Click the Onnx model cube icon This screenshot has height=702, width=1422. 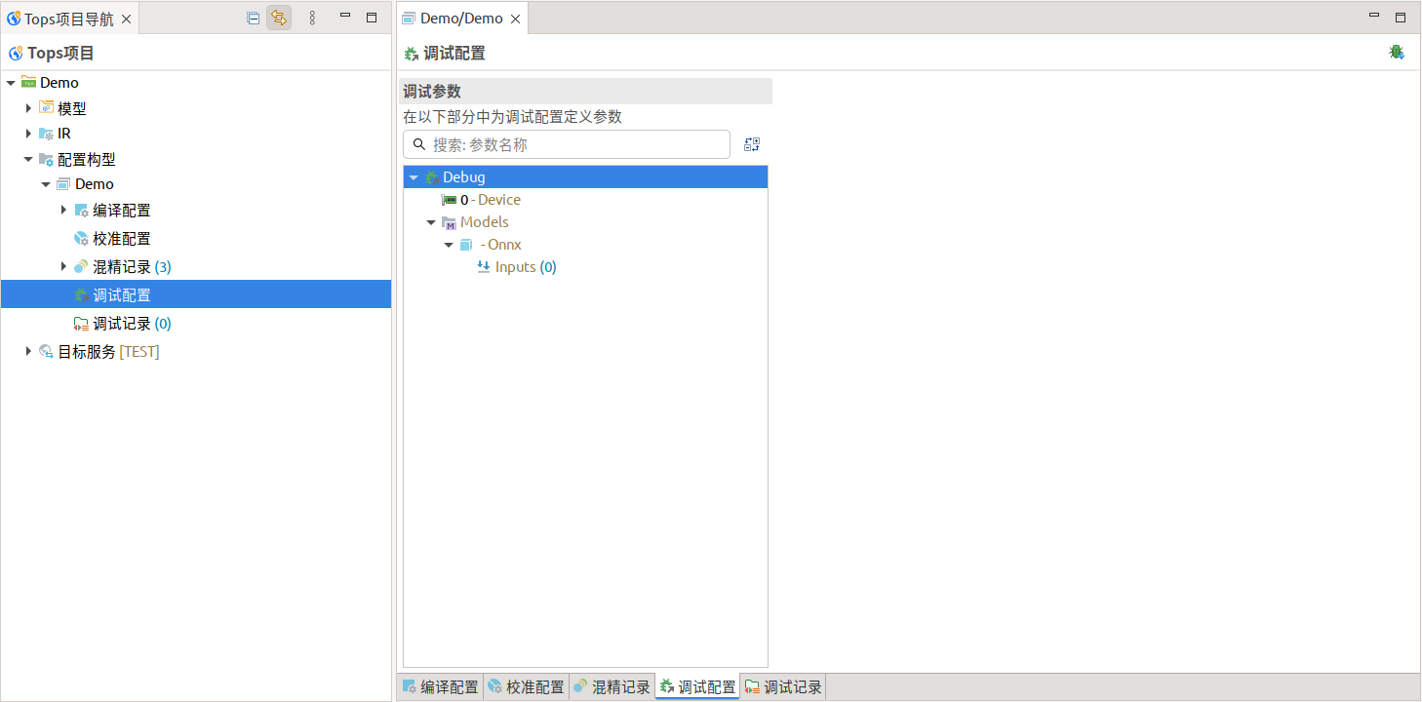[466, 245]
